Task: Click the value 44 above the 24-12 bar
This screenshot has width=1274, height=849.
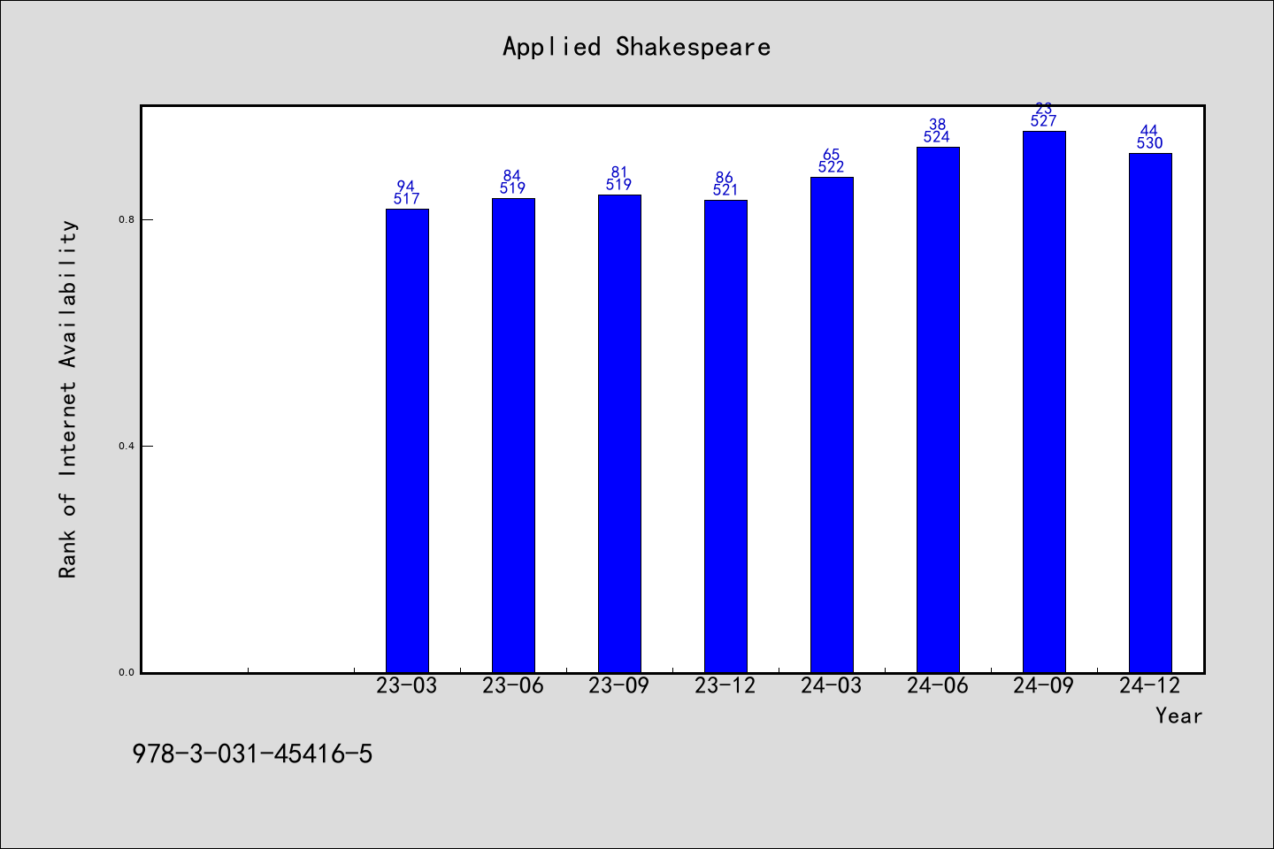Action: [x=1149, y=131]
